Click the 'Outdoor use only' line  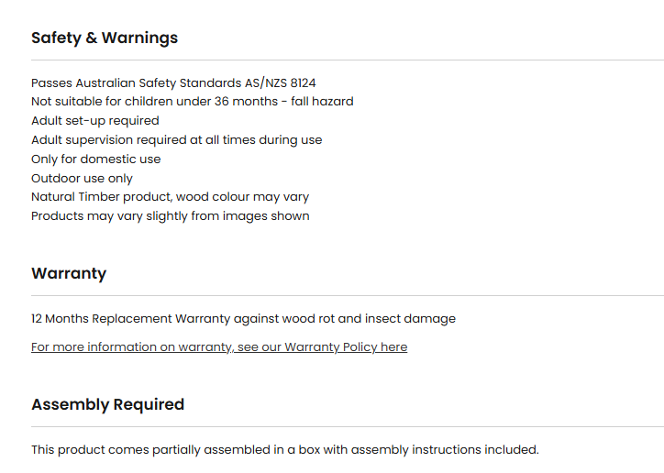point(82,179)
